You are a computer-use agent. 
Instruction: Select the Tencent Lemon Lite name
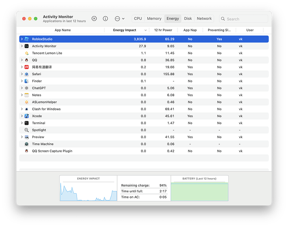[47, 53]
